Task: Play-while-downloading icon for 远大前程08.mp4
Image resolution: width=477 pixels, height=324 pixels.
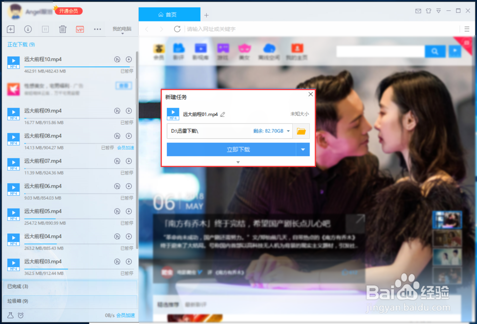Action: 117,136
